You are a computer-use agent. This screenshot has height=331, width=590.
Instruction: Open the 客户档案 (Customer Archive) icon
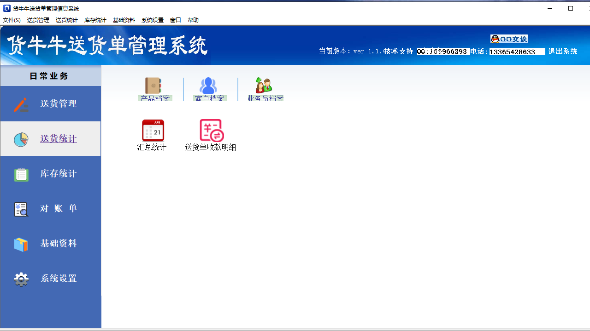click(208, 88)
